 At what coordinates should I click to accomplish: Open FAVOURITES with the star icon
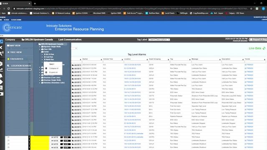tap(15, 59)
